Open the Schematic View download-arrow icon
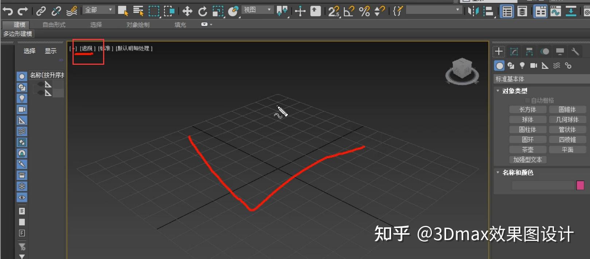 [571, 12]
